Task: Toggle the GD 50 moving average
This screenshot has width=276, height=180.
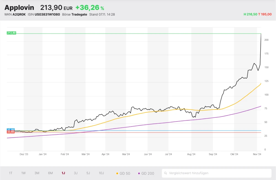Action: point(123,173)
